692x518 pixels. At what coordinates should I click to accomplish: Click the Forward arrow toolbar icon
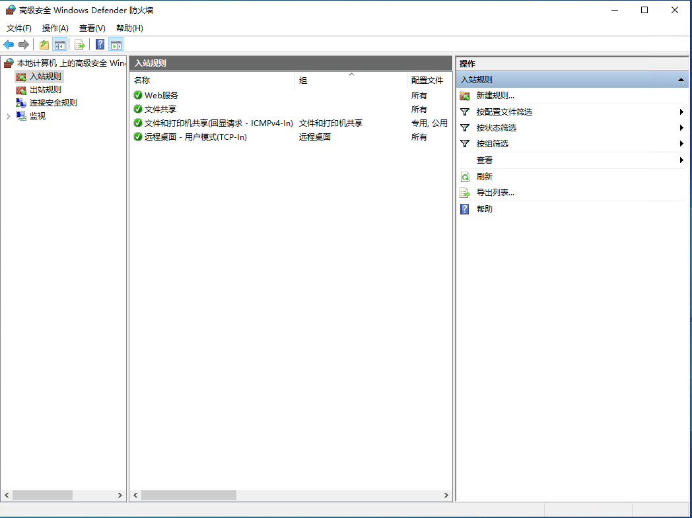24,44
